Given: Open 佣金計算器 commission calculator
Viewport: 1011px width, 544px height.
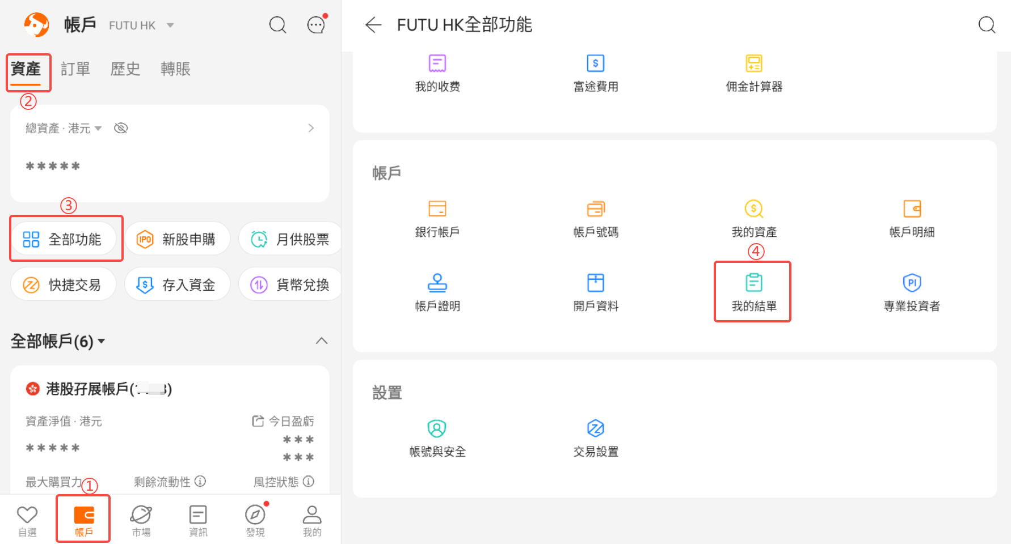Looking at the screenshot, I should tap(754, 73).
